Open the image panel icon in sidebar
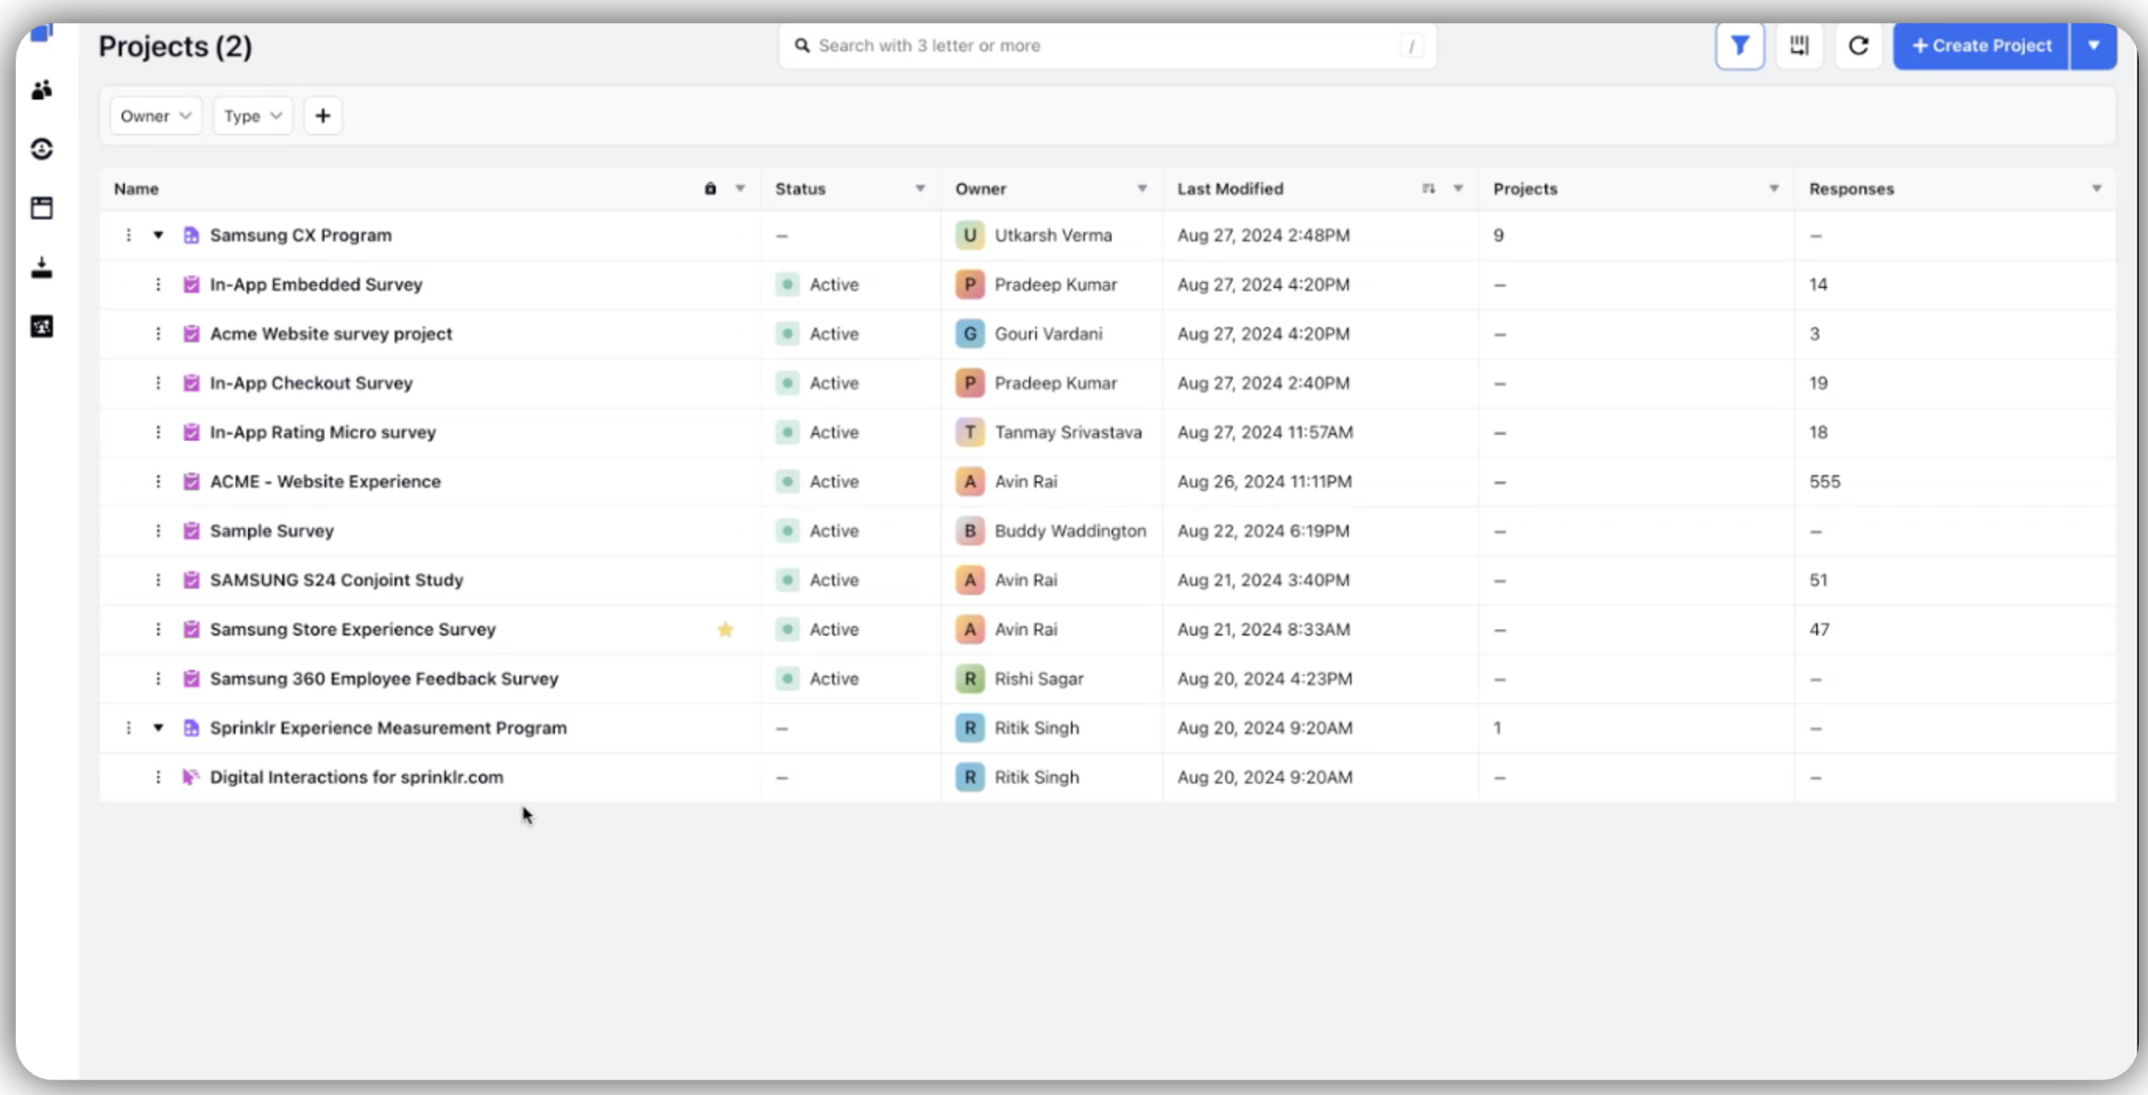The height and width of the screenshot is (1095, 2148). [x=42, y=326]
